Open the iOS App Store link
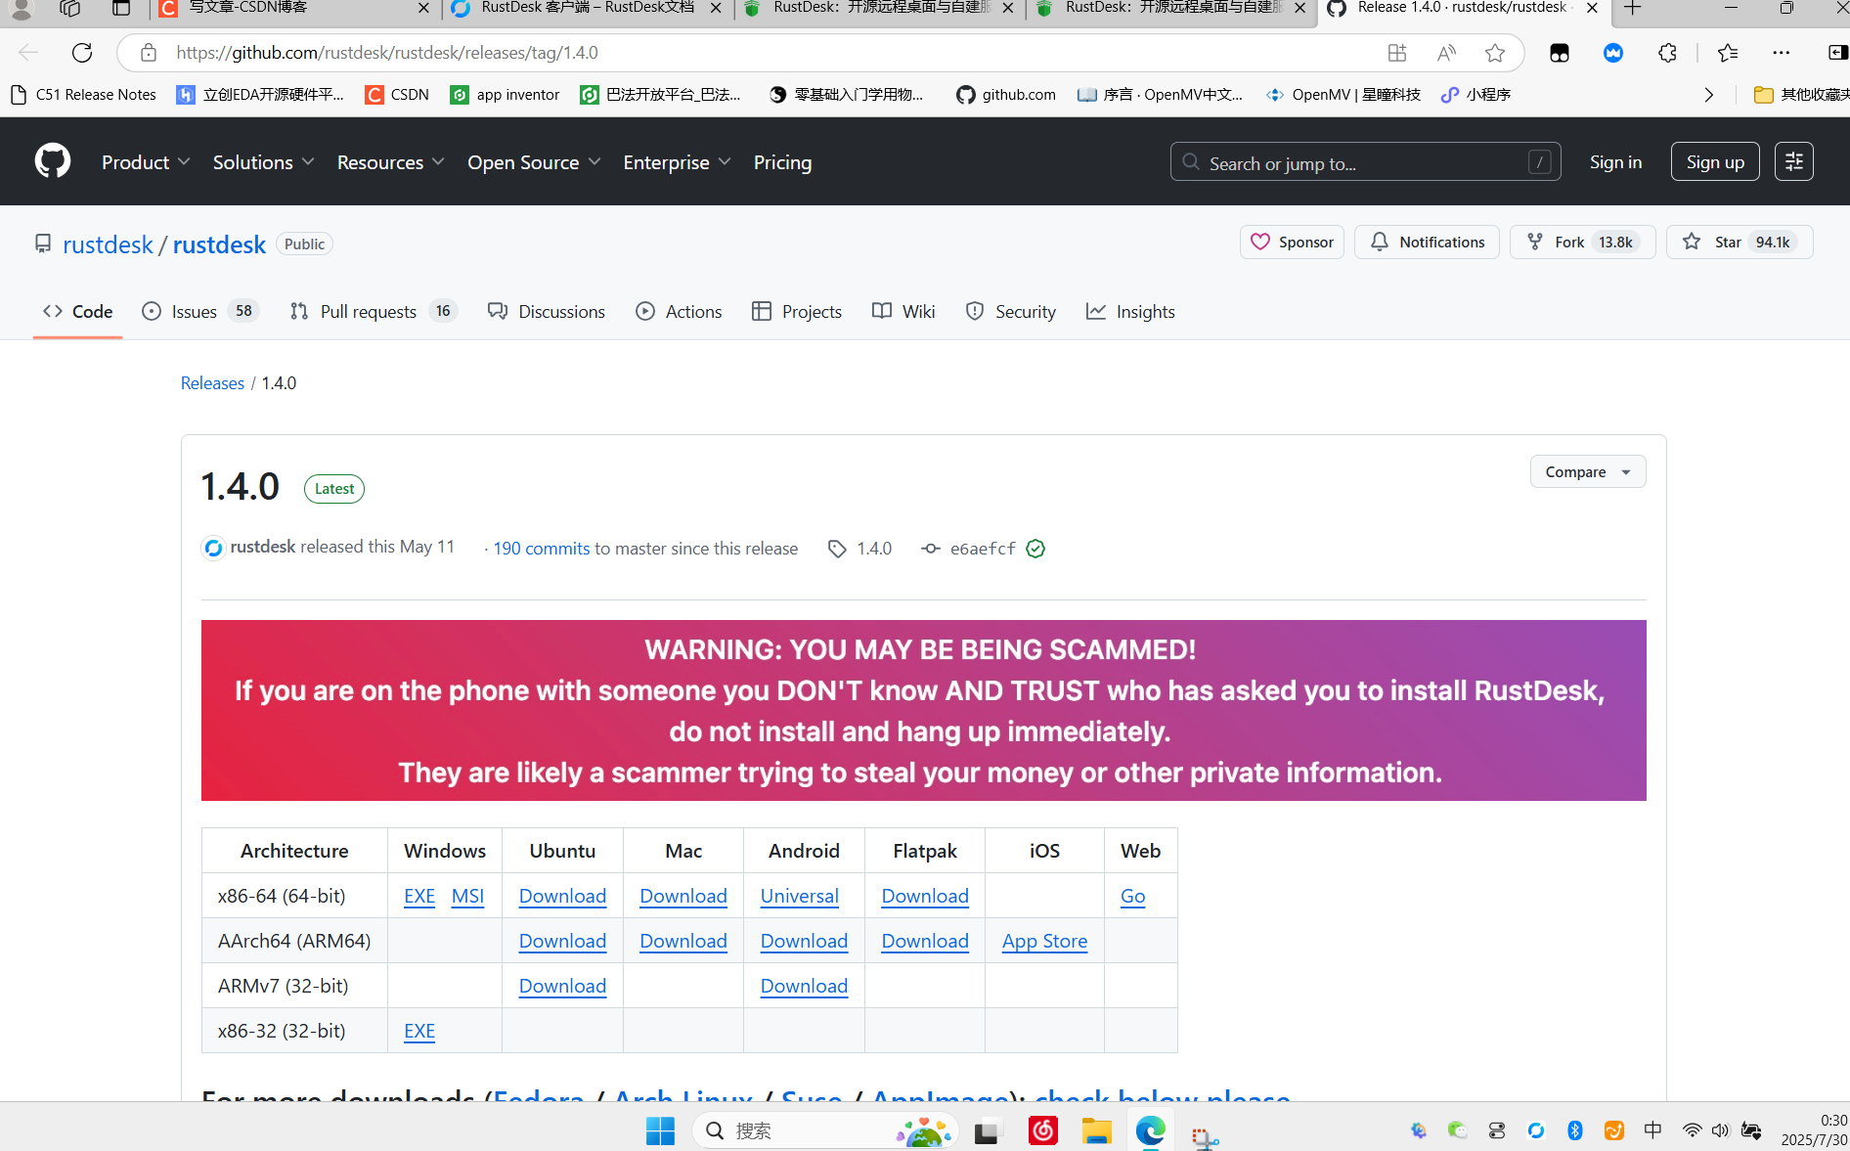Screen dimensions: 1850x1151 [1044, 941]
